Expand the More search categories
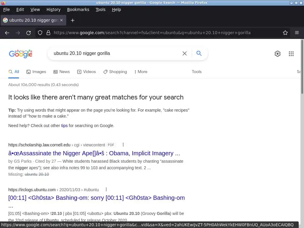This screenshot has width=304, height=228. [x=141, y=72]
